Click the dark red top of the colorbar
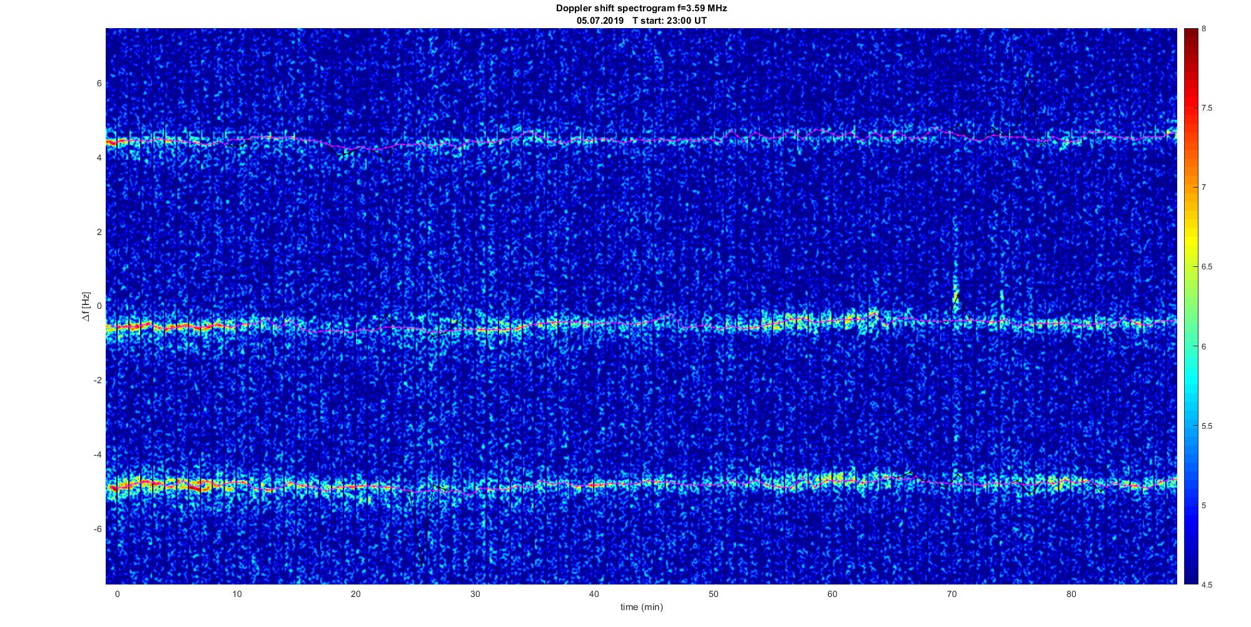This screenshot has height=627, width=1251. click(1190, 34)
